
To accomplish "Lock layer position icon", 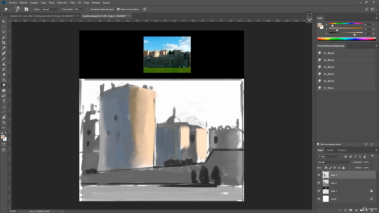I will click(335, 167).
